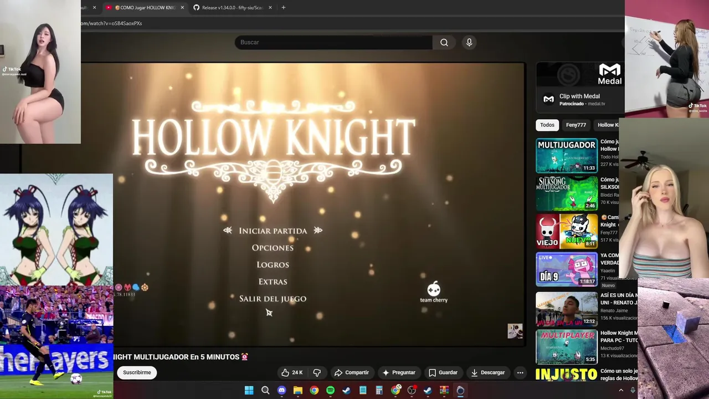709x399 pixels.
Task: Open the INJUSTO video thumbnail
Action: pos(567,375)
